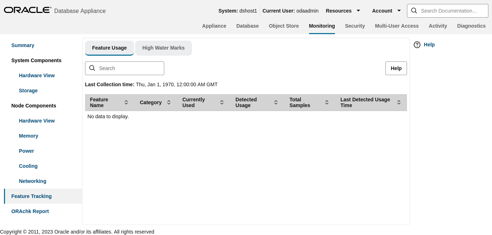Click inside the Search field
Viewport: 492px width, 235px height.
point(126,68)
